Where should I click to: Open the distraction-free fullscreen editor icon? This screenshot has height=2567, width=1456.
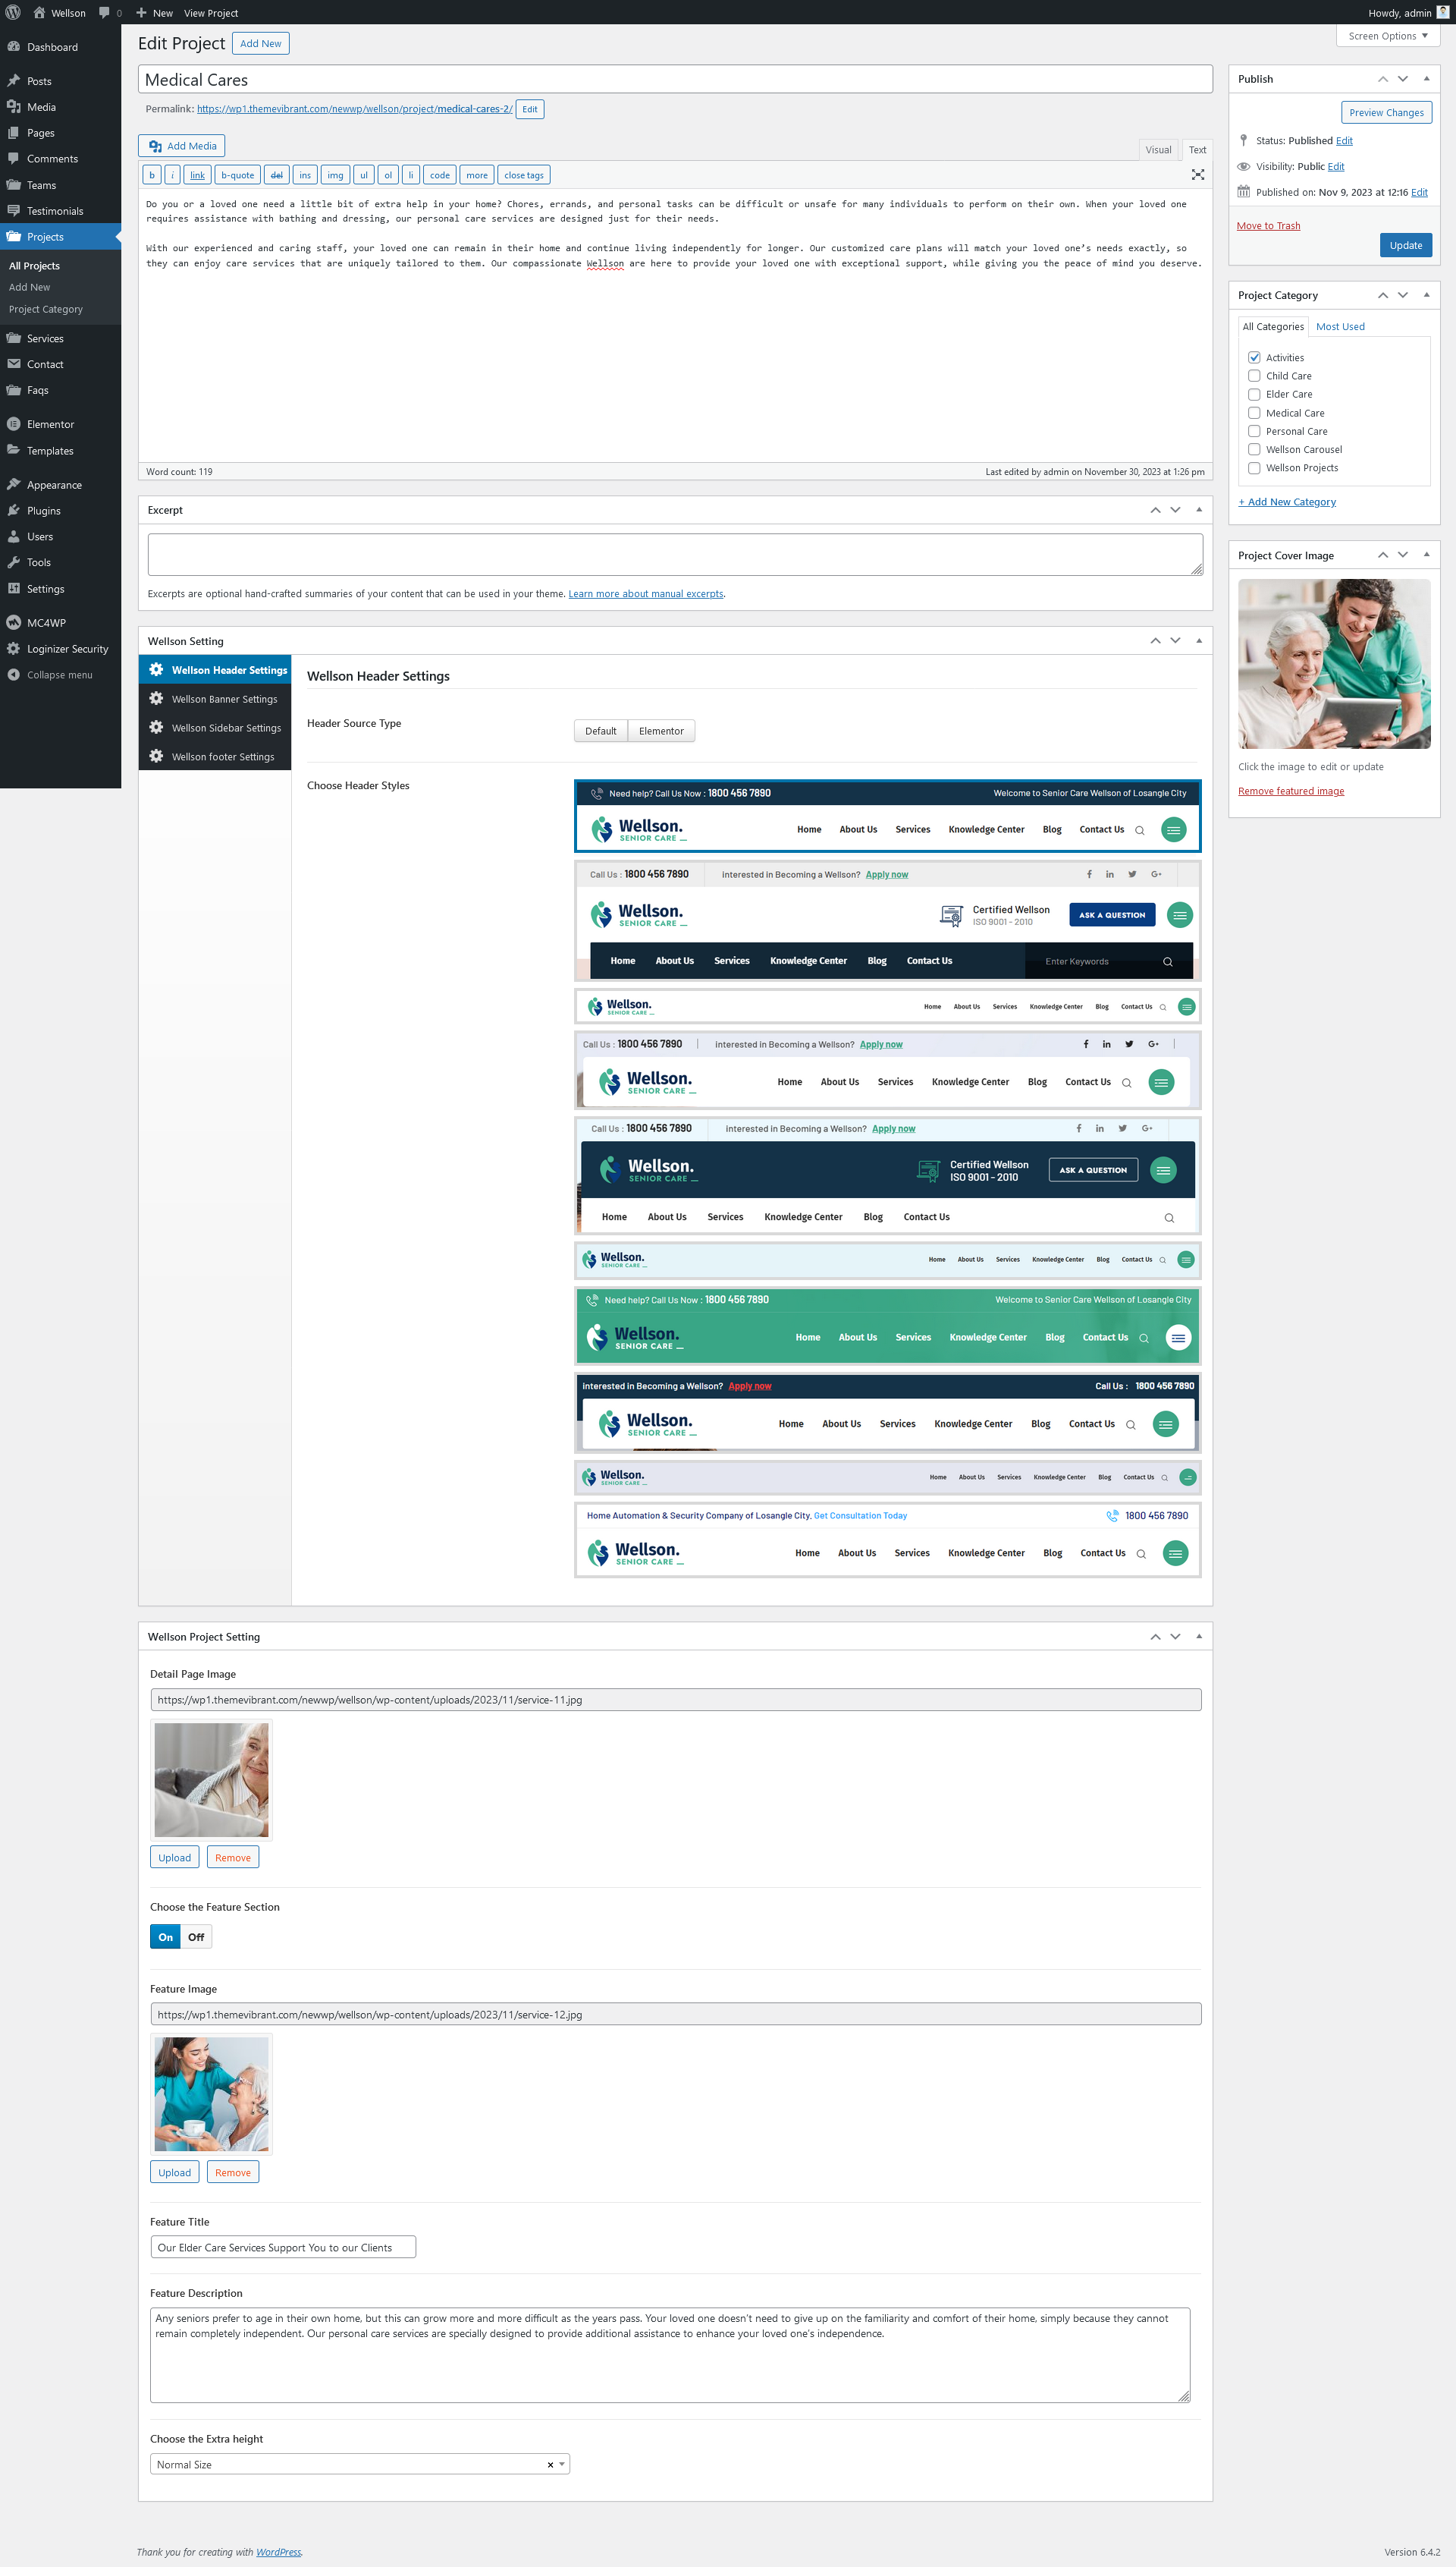point(1197,175)
